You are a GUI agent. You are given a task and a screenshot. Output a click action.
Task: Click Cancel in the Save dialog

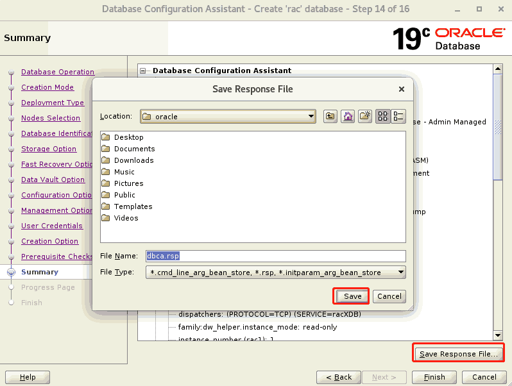click(389, 296)
